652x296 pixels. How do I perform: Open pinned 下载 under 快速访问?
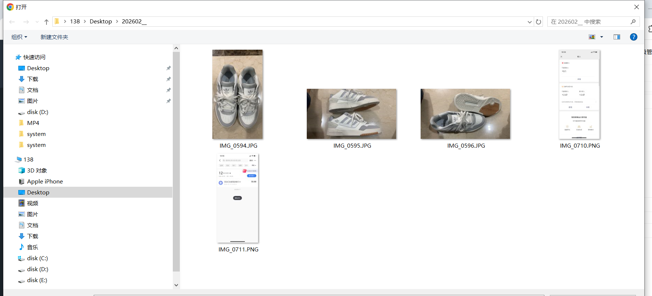pos(28,79)
